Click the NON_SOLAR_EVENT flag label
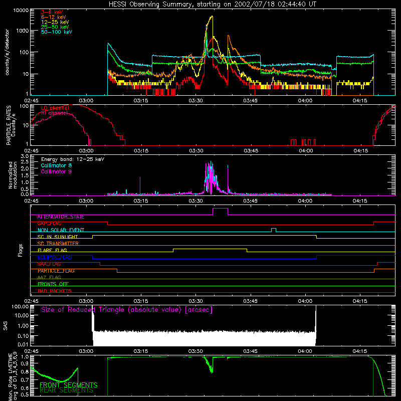Screen dimensions: 401x401 pyautogui.click(x=61, y=230)
